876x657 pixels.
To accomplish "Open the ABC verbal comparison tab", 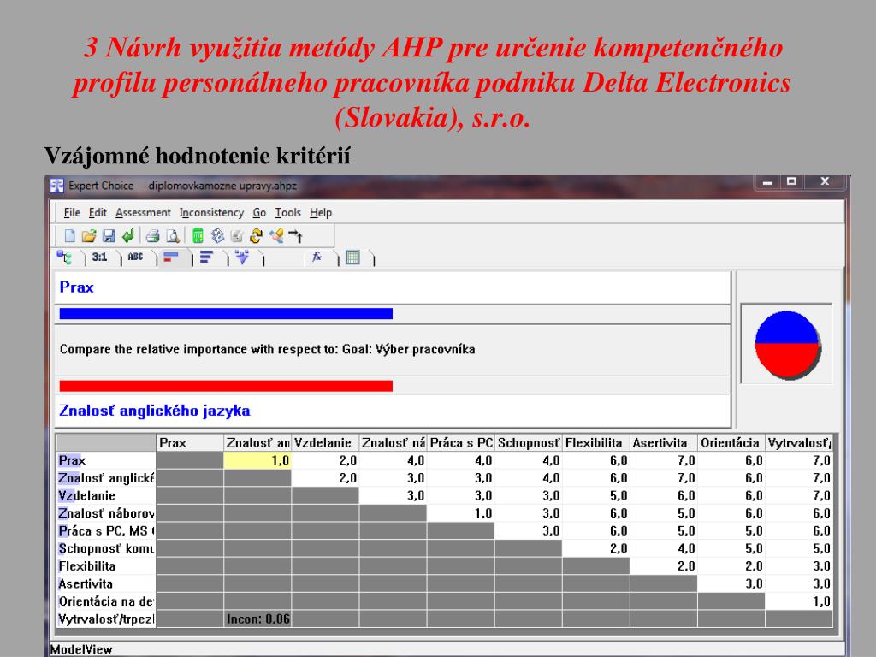I will click(x=135, y=257).
